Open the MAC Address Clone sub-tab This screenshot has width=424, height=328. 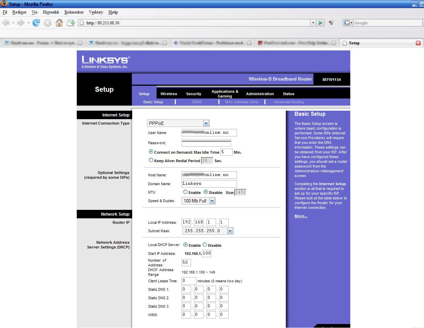[242, 102]
